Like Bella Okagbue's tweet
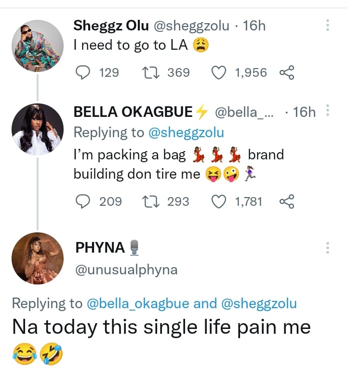Viewport: 347px width, 370px height. pyautogui.click(x=220, y=201)
